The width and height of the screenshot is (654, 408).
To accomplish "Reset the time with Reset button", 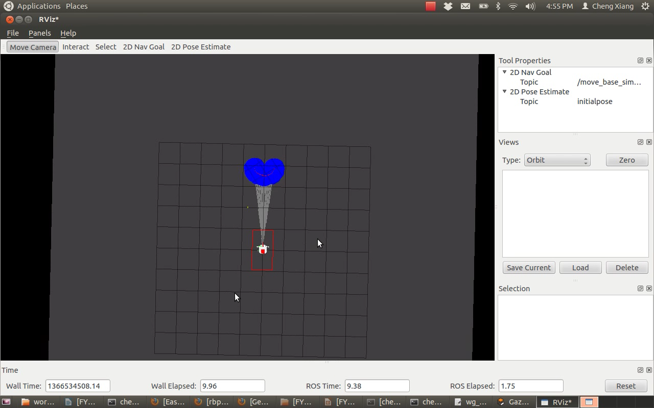I will pos(626,386).
